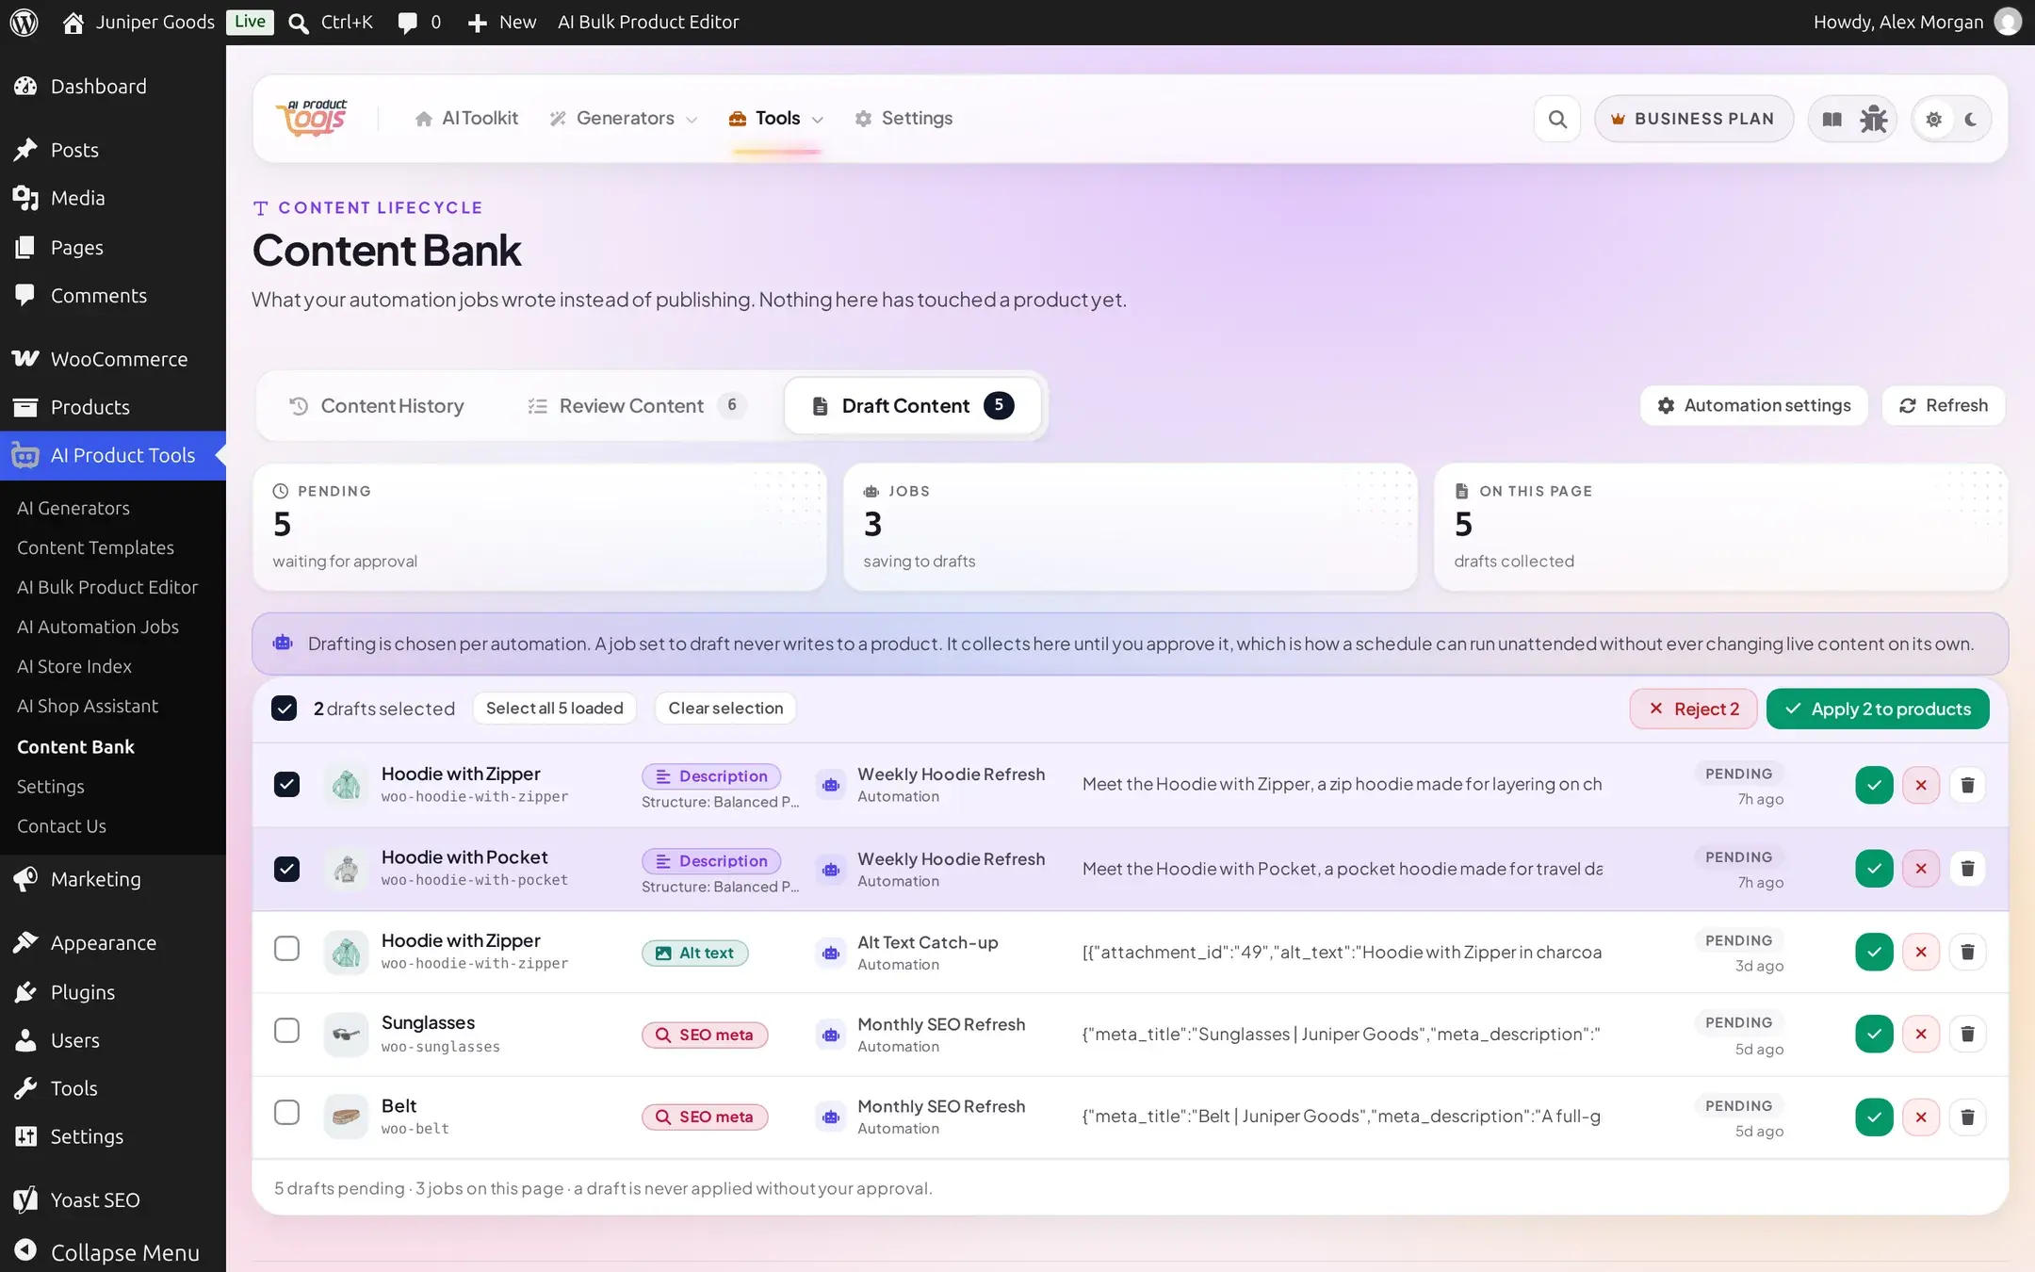Switch to dark mode moon icon
Screen dimensions: 2035x1272
1971,119
